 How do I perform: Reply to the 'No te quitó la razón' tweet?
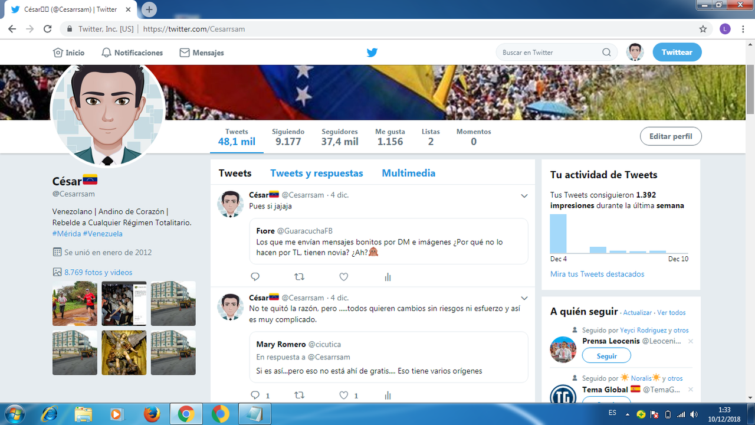tap(255, 395)
